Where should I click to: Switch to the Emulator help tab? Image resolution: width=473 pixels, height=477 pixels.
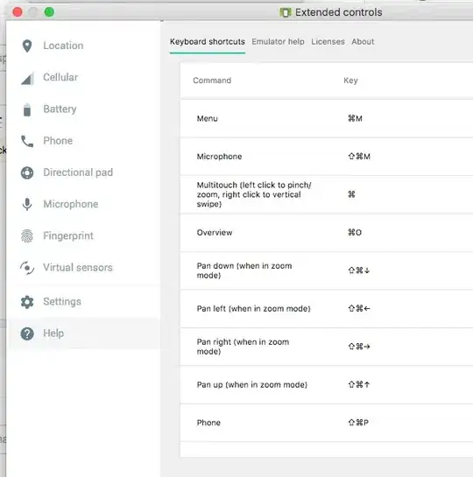278,42
